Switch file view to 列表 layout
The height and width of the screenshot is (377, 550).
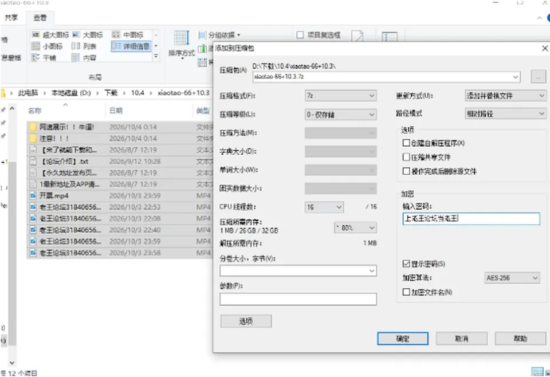(x=84, y=46)
